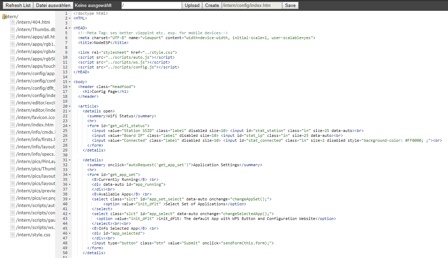Fold the HEAD section at line 4

click(69, 28)
